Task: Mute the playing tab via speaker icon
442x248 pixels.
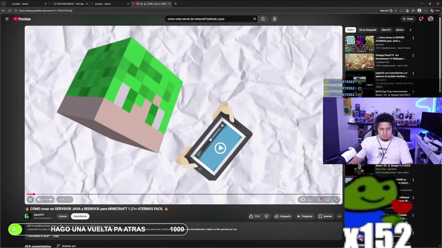Action: tap(137, 4)
